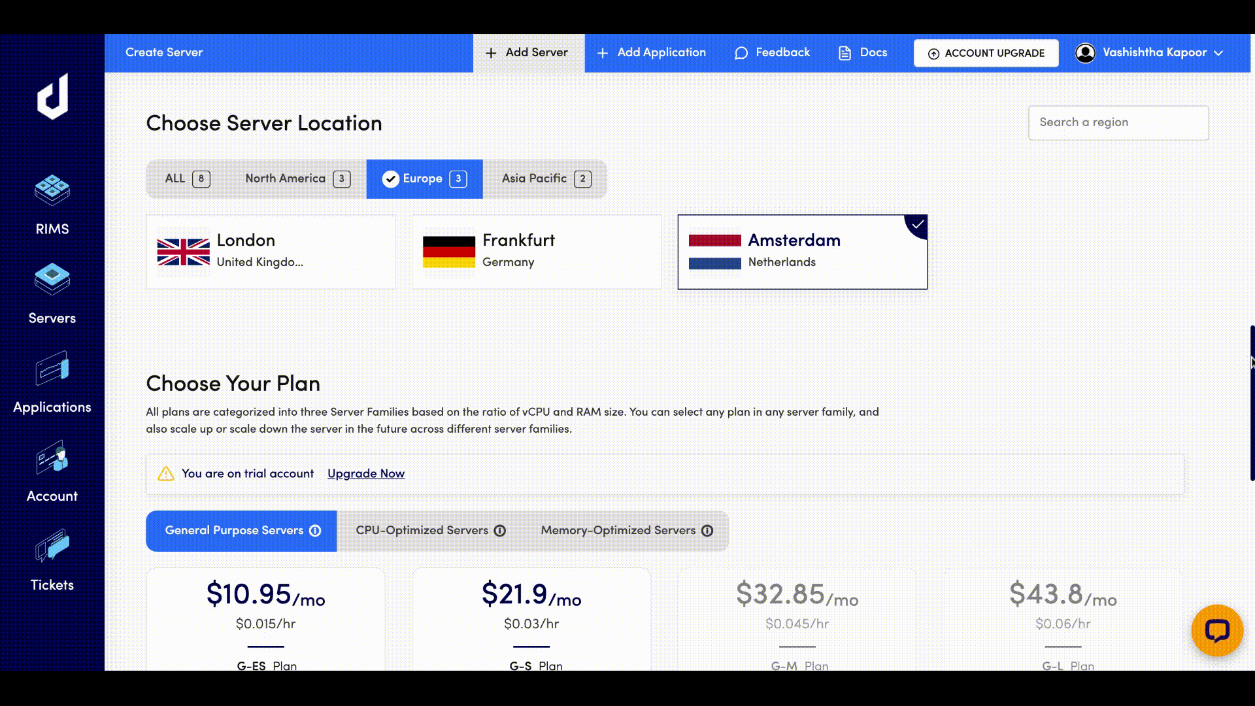Choose the Amsterdam server location
The image size is (1255, 706).
802,252
